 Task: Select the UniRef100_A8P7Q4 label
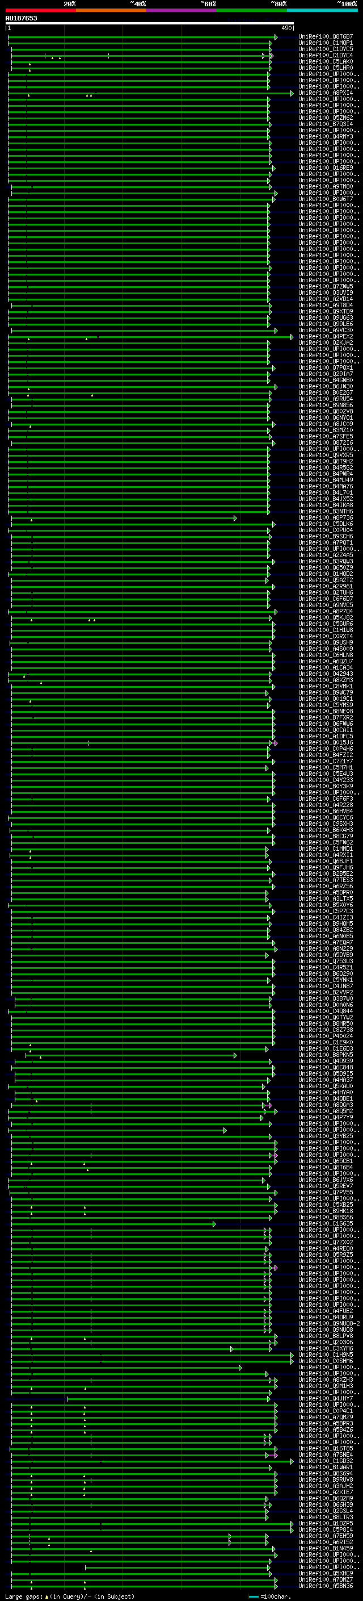coord(326,611)
